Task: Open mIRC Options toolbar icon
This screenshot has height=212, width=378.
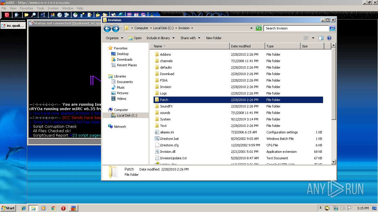Action: 17,15
